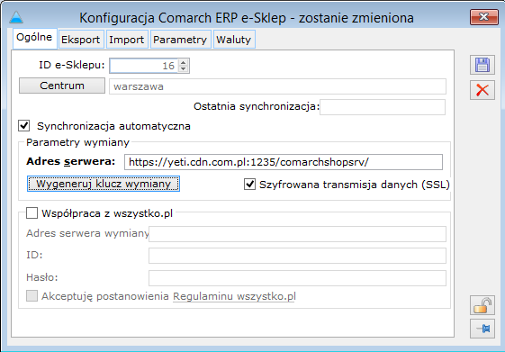Click the Parametry wymiany group label
The width and height of the screenshot is (505, 352).
coord(77,142)
